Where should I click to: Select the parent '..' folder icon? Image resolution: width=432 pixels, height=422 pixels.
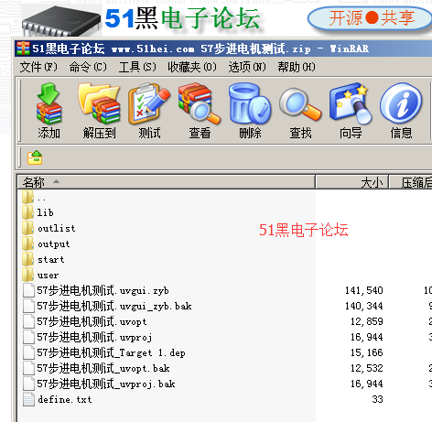[27, 197]
